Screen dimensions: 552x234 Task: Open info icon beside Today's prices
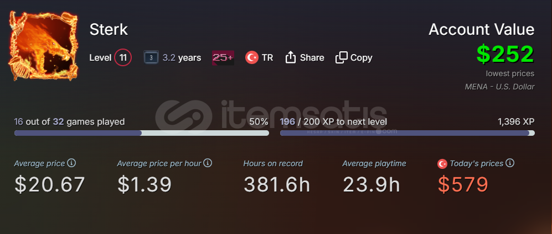(510, 163)
